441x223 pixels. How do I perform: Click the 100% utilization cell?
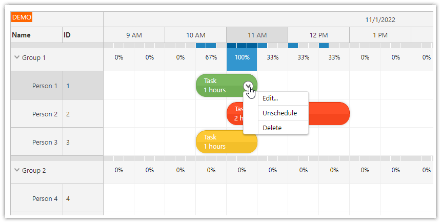[x=242, y=57]
